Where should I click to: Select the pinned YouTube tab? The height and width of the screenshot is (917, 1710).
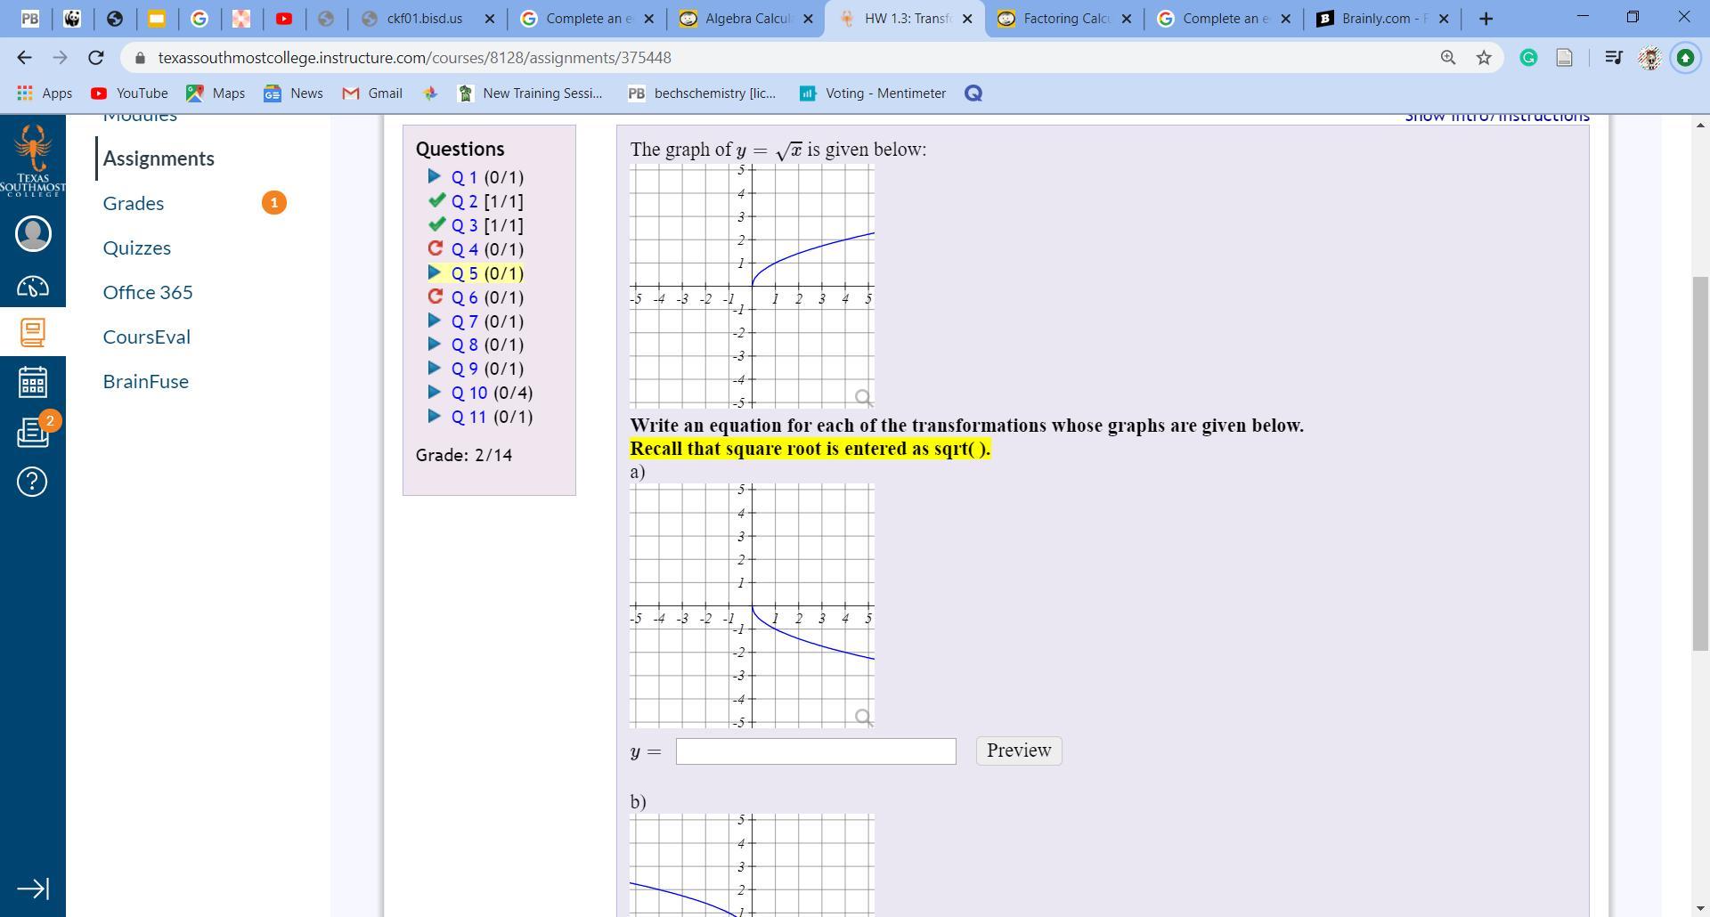pyautogui.click(x=284, y=19)
